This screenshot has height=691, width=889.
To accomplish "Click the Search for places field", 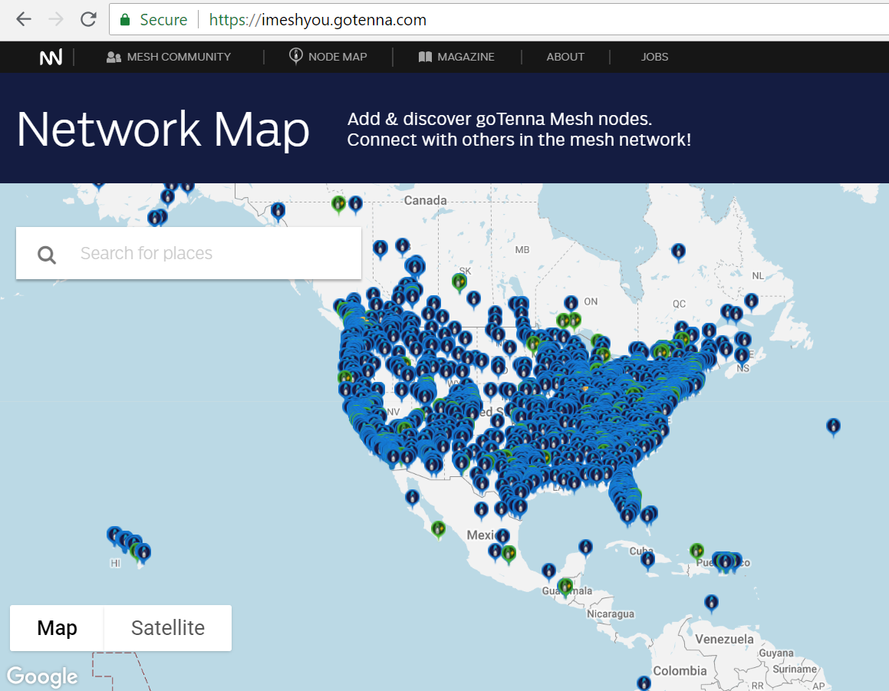I will tap(207, 254).
